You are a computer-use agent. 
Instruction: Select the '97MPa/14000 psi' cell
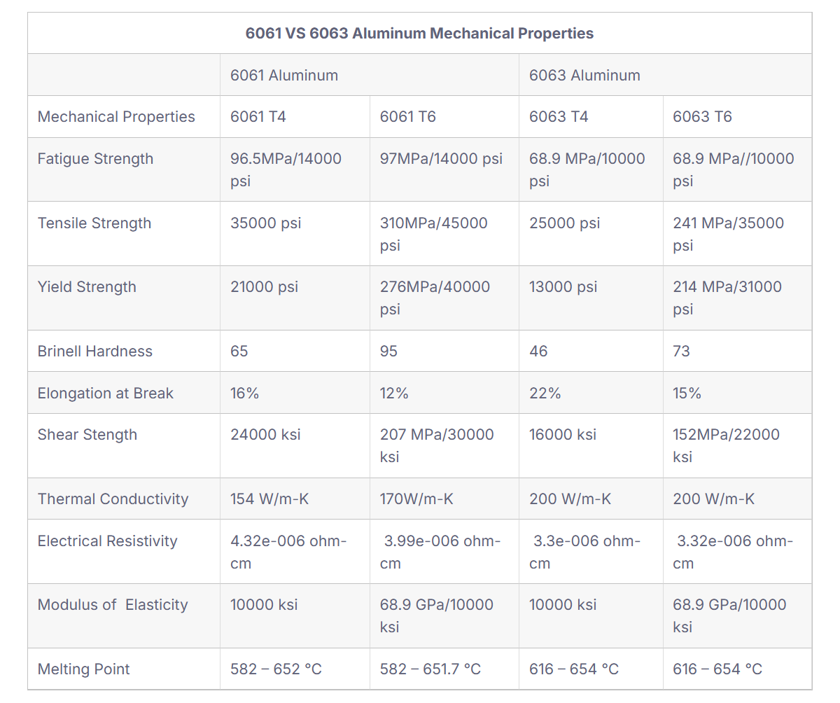tap(441, 158)
